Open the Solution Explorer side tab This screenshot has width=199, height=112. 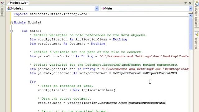(196, 14)
